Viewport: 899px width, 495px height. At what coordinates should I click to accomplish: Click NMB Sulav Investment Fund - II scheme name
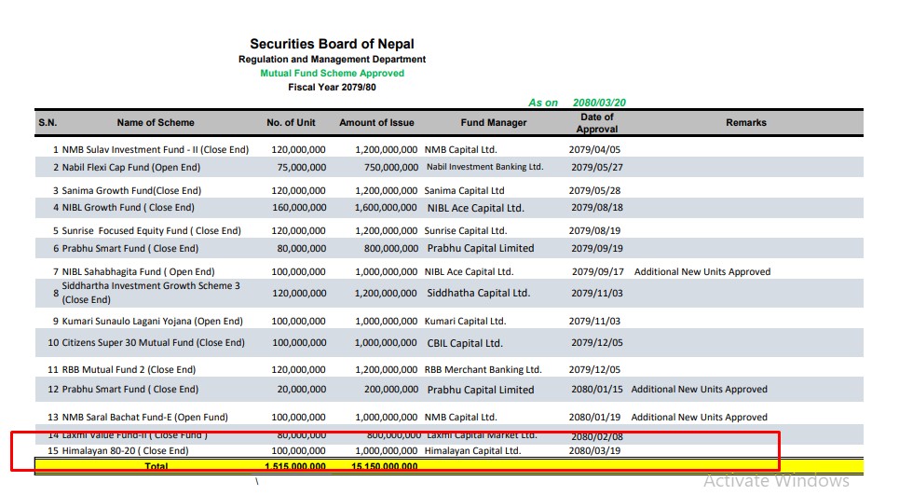click(156, 149)
